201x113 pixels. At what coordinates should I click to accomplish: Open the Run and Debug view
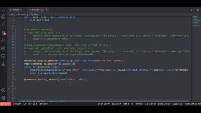3,40
